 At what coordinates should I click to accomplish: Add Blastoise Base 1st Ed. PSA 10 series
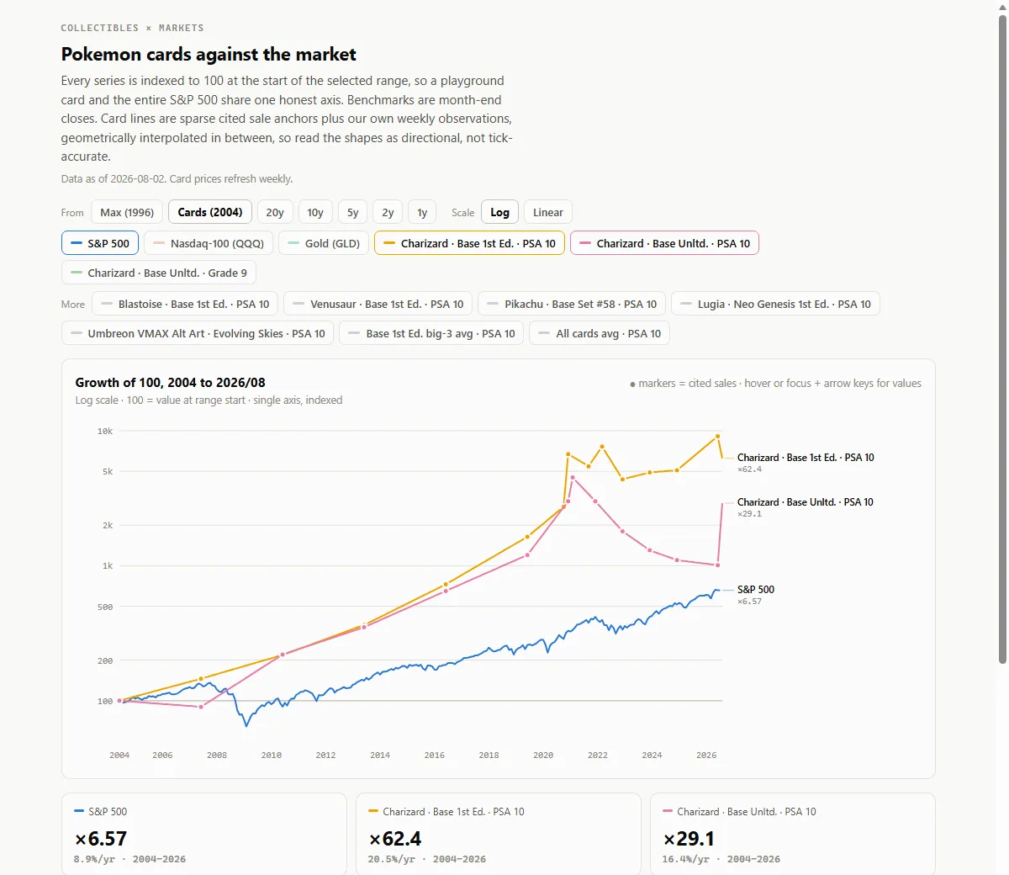point(185,304)
